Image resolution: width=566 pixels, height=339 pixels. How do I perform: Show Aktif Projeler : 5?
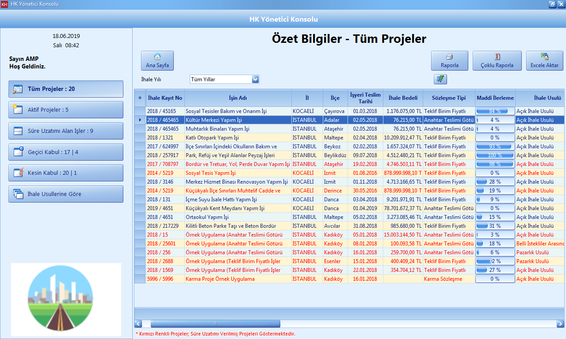coord(66,110)
